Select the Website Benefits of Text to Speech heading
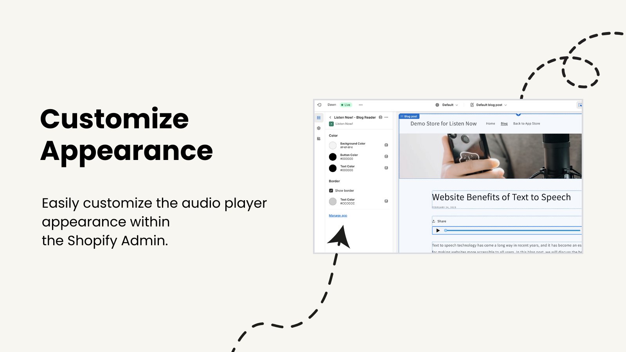Viewport: 626px width, 352px height. coord(501,197)
